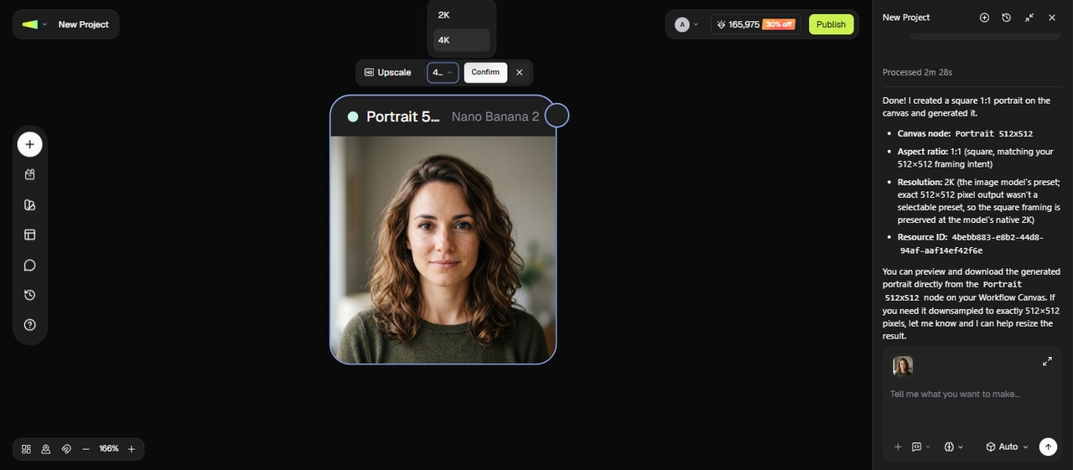Click the Publish button
Image resolution: width=1073 pixels, height=470 pixels.
(831, 24)
